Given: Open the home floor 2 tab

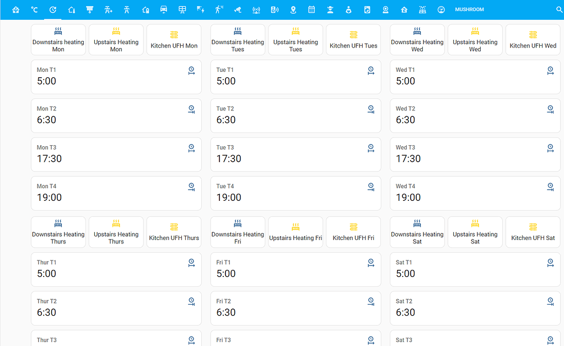Looking at the screenshot, I should click(404, 10).
